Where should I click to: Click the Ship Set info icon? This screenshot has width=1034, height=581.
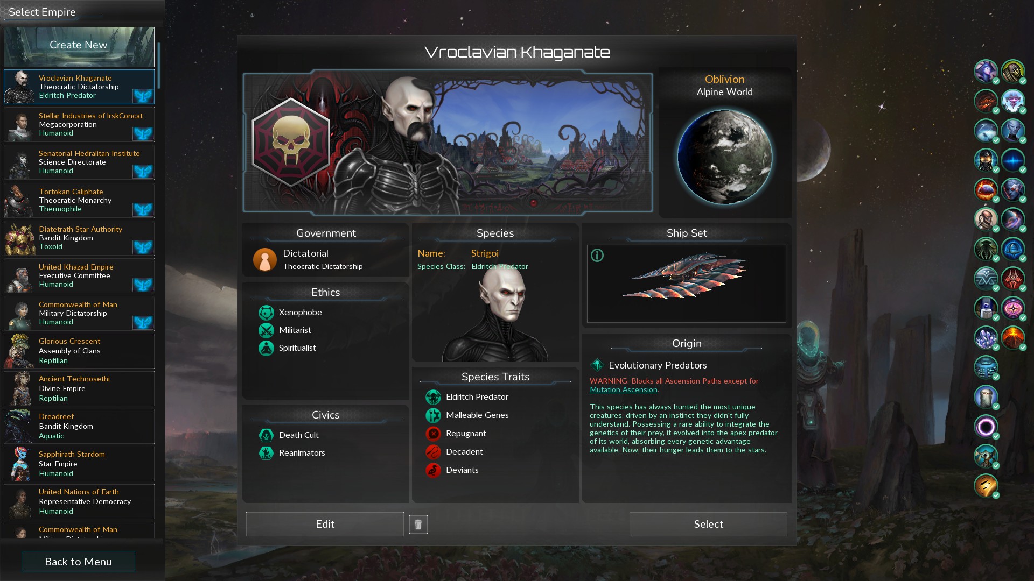click(x=597, y=256)
